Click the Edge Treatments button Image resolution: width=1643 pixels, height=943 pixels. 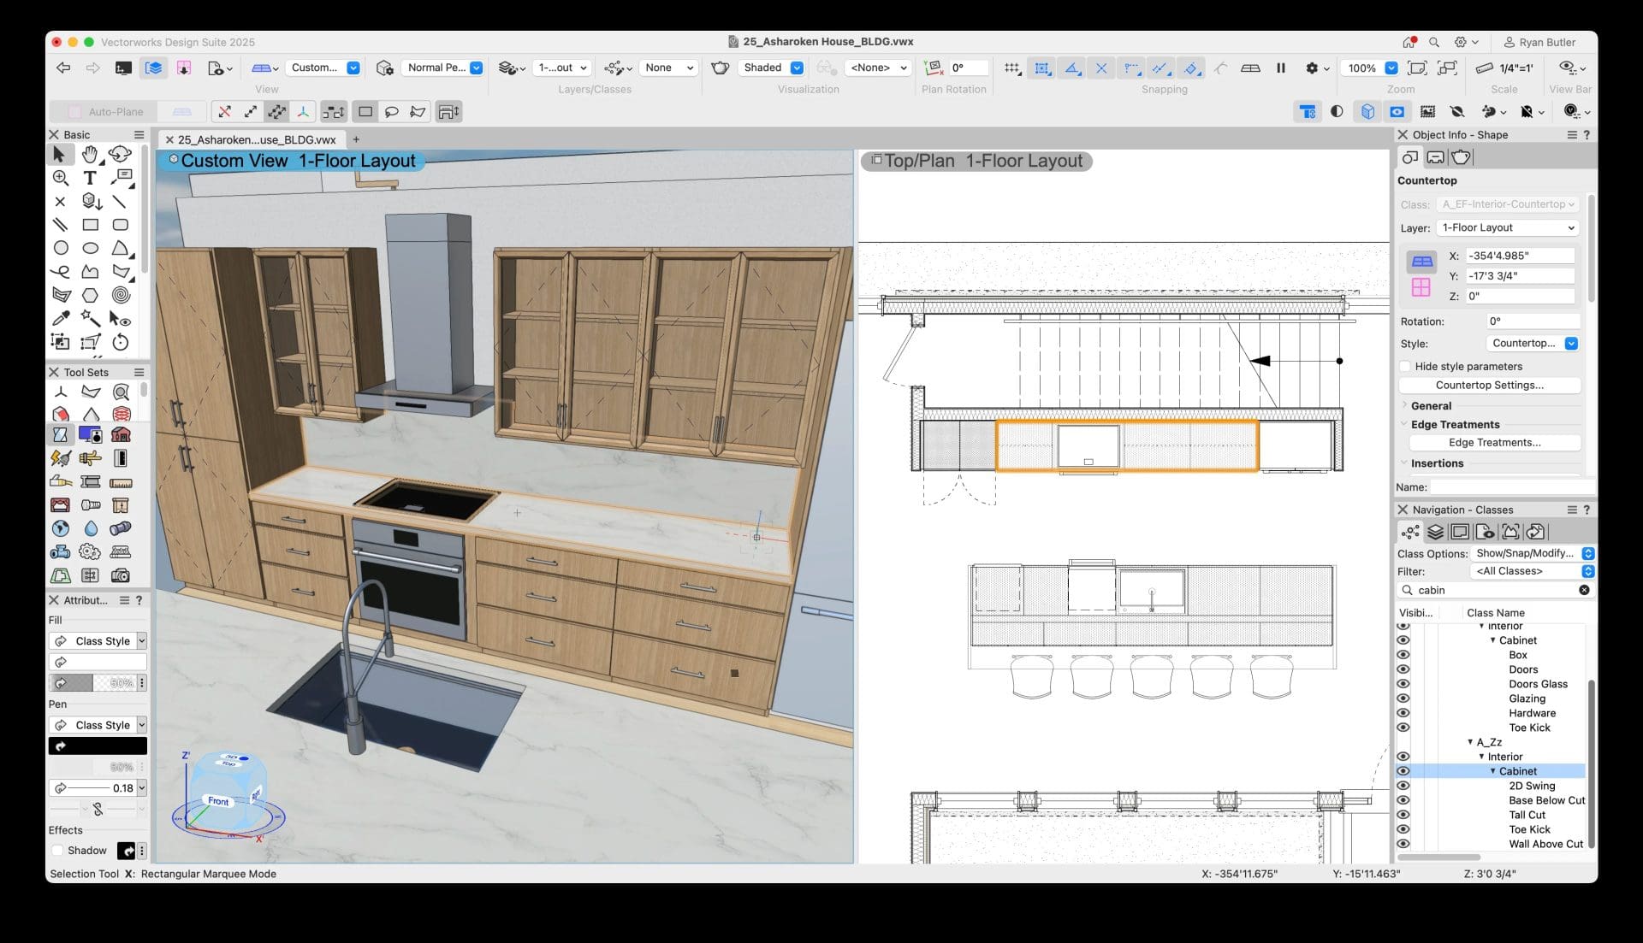pos(1494,443)
